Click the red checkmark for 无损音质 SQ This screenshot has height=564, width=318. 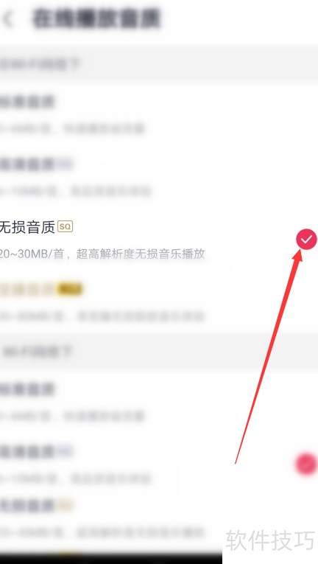coord(306,239)
